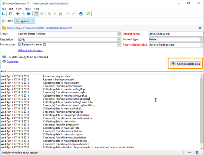204x155 pixels.
Task: Click the undo arrow icon
Action: pos(68,14)
